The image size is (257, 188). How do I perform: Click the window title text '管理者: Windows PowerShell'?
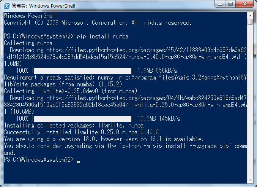[x=43, y=6]
